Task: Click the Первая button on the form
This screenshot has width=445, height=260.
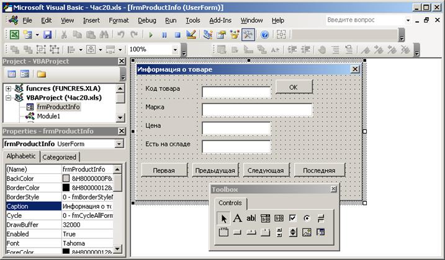Action: (x=164, y=170)
